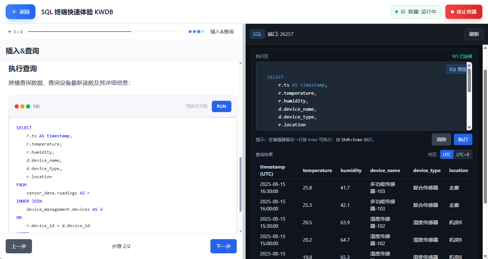Click the green window dot of code block
The image size is (488, 259).
28,106
